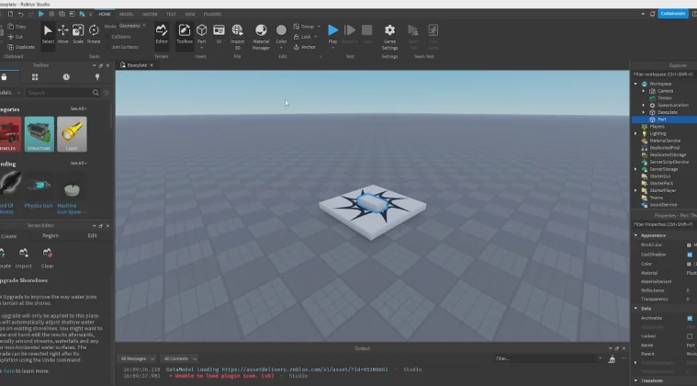
Task: Toggle Join Surfaces option
Action: coord(125,47)
